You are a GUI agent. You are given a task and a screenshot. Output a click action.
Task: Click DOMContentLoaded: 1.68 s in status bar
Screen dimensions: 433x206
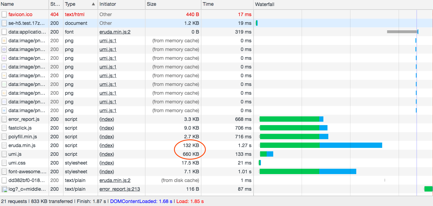pos(141,201)
